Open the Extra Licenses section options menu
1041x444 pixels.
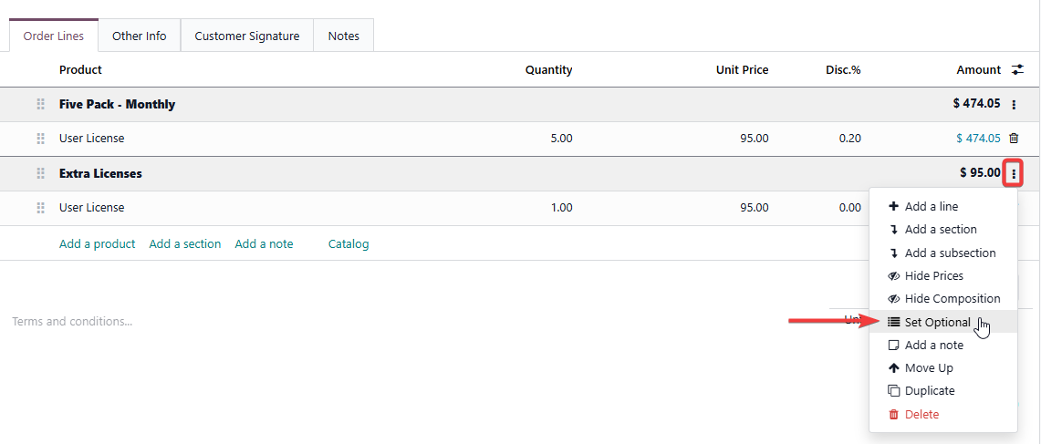coord(1013,173)
